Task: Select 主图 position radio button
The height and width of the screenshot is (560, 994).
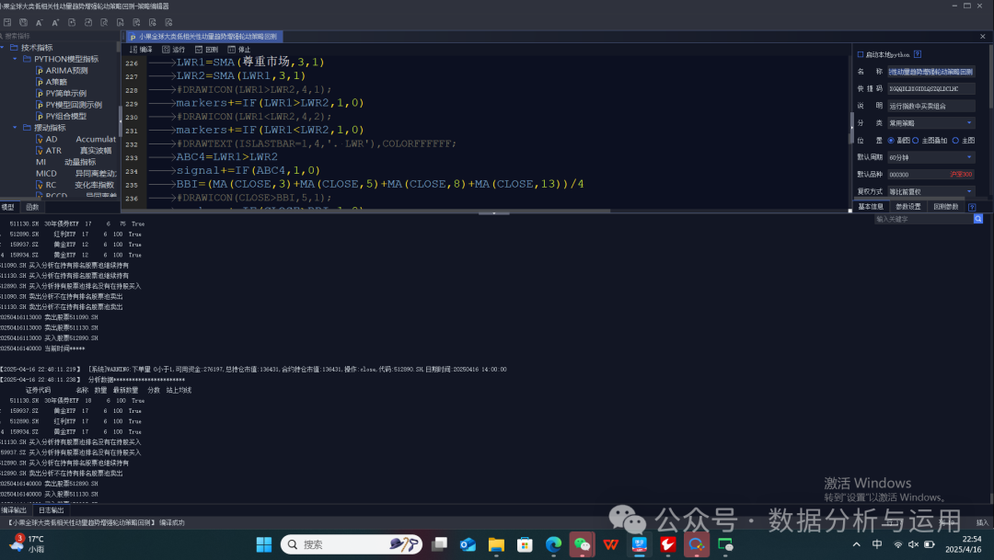Action: pyautogui.click(x=955, y=141)
